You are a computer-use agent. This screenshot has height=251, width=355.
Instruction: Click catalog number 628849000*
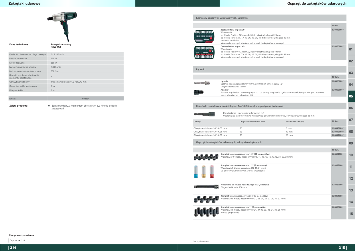click(x=338, y=30)
